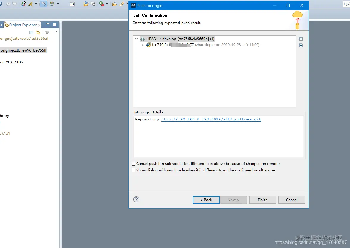Click the calendar-like dotted grid toolbar icon
The height and width of the screenshot is (248, 350).
click(72, 4)
